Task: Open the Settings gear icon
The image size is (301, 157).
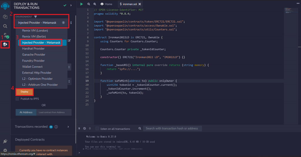Action: click(x=5, y=150)
